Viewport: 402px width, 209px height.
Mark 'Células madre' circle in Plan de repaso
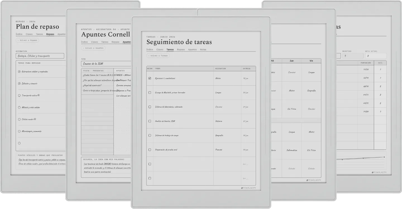19,119
